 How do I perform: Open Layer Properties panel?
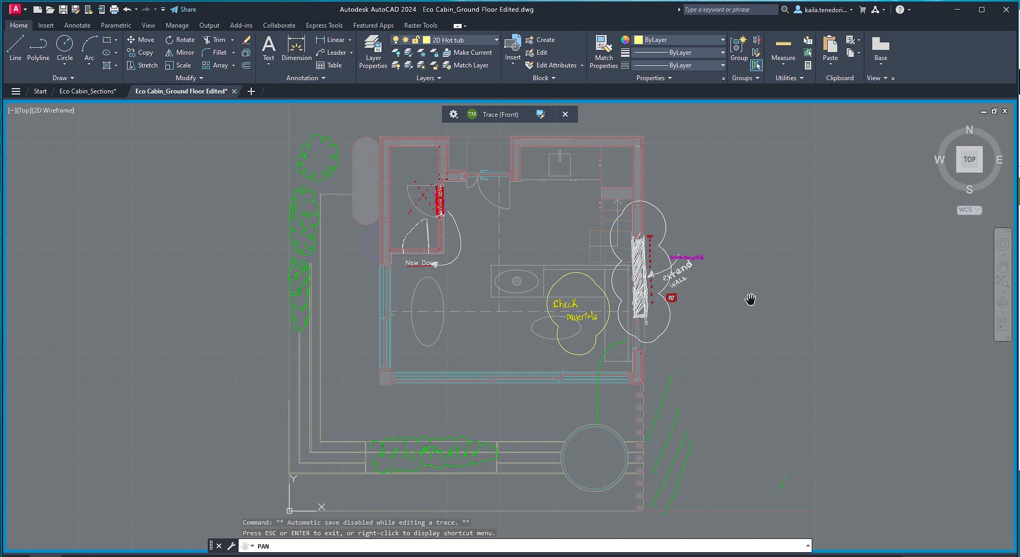(373, 52)
